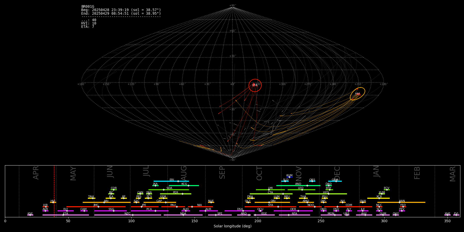The image size is (464, 232).
Task: Click the SSG shower label in the timeline
Action: click(x=111, y=209)
